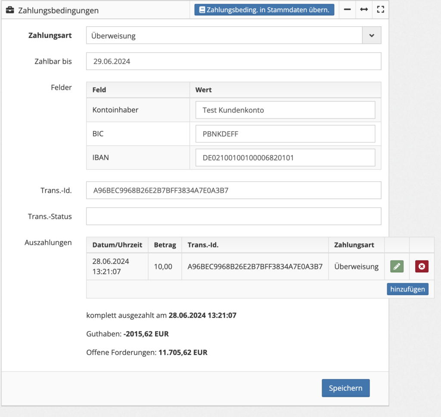Viewport: 441px width, 417px height.
Task: Click the empty Trans.-Status field
Action: point(234,216)
